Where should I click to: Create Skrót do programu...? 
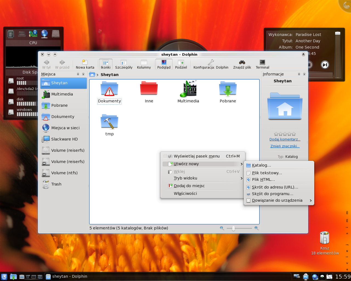[x=279, y=194]
